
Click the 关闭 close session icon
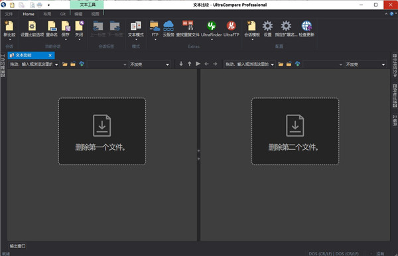(79, 26)
